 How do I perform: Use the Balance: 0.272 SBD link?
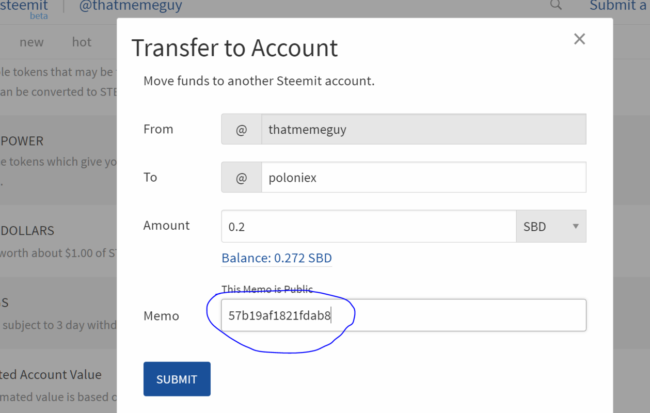(x=277, y=258)
